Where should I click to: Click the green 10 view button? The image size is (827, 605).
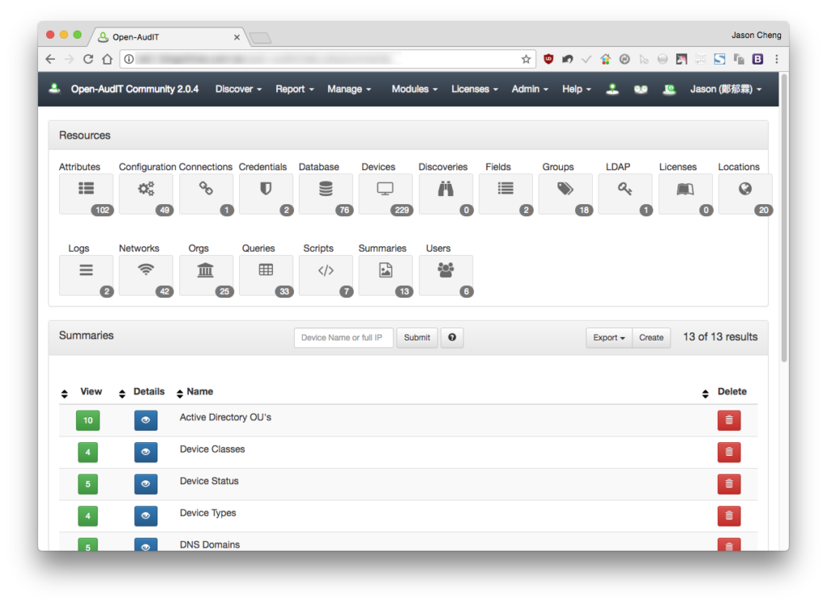(87, 420)
